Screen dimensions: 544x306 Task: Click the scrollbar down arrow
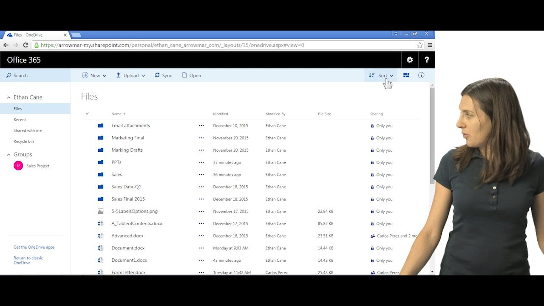[432, 272]
